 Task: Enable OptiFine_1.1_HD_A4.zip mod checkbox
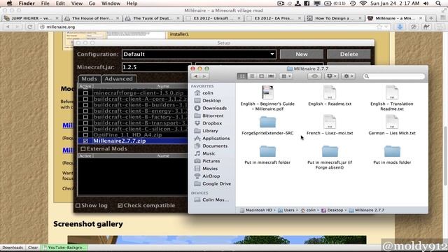point(85,135)
